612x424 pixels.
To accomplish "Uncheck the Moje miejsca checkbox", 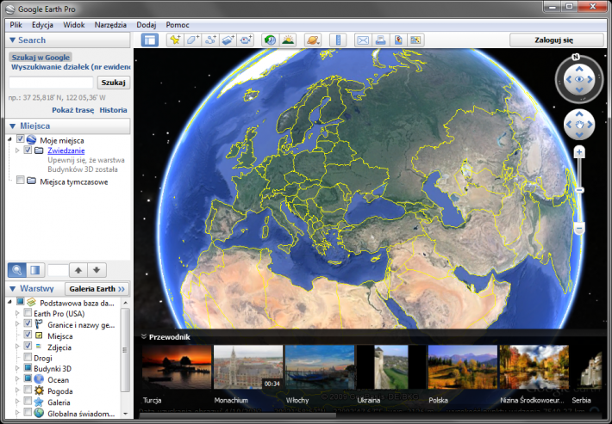I will click(21, 139).
